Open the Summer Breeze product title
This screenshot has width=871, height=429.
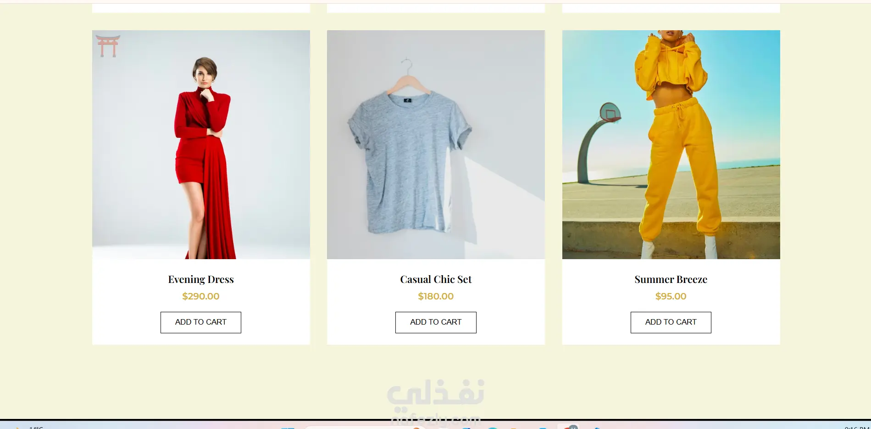(x=671, y=279)
